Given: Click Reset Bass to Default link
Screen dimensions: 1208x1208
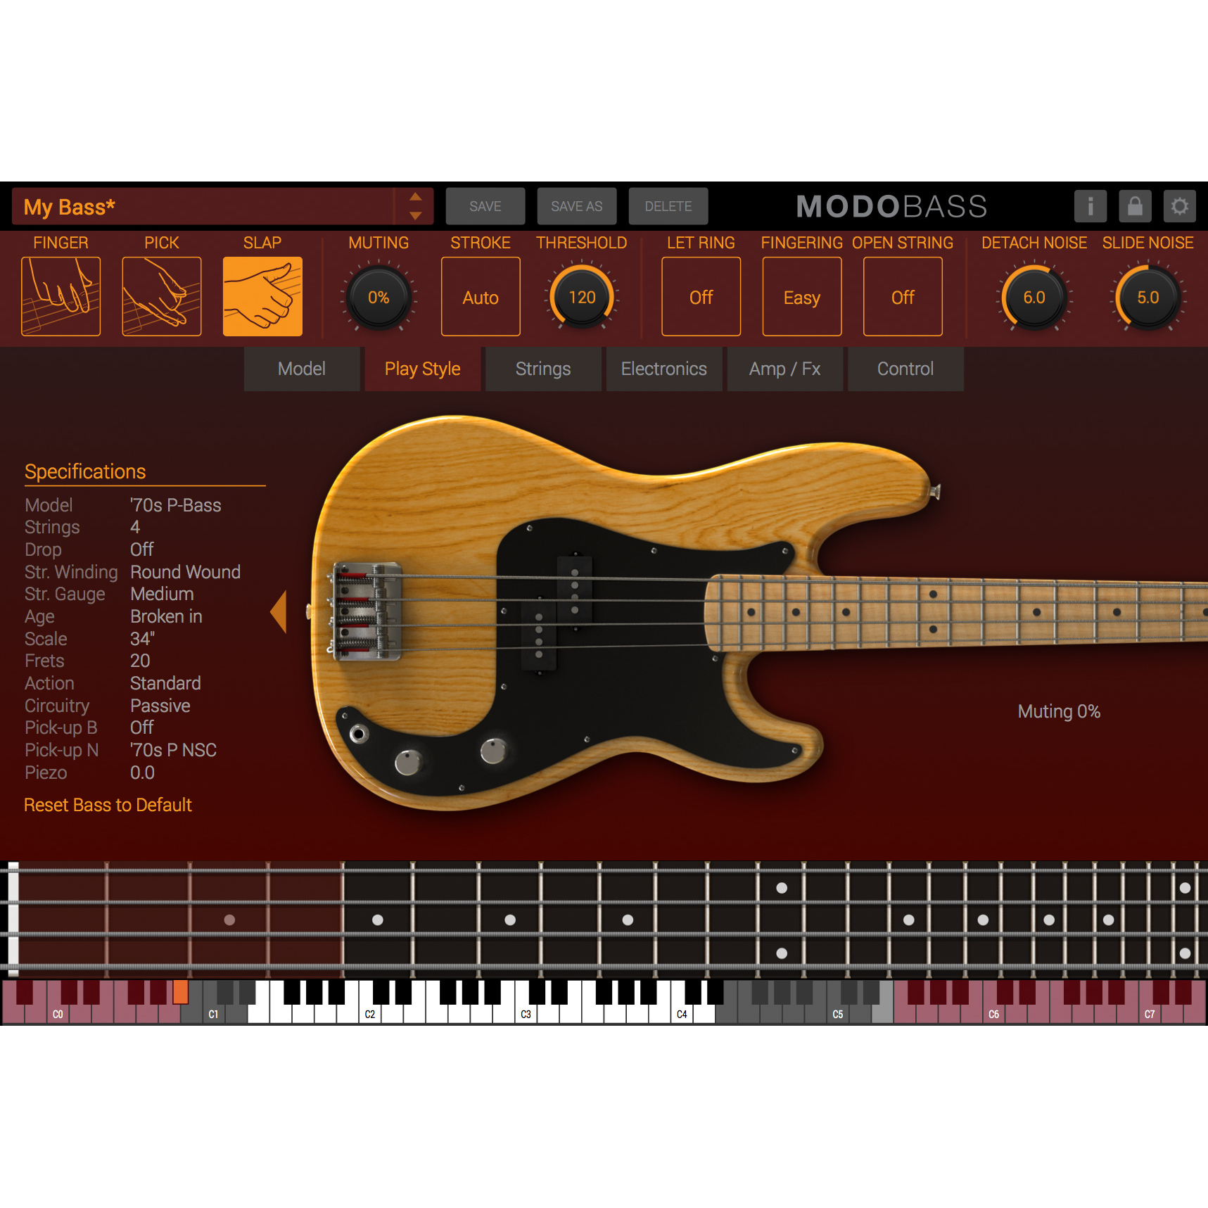Looking at the screenshot, I should point(108,805).
